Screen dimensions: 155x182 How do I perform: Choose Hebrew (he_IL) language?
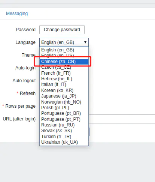(x=64, y=79)
